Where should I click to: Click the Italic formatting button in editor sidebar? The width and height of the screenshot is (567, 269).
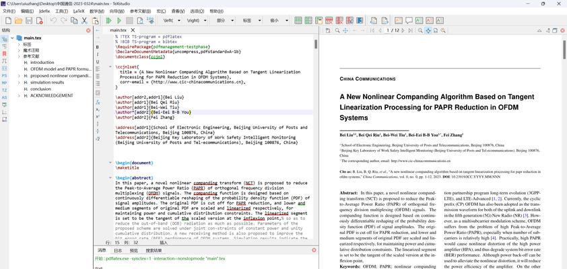click(98, 54)
